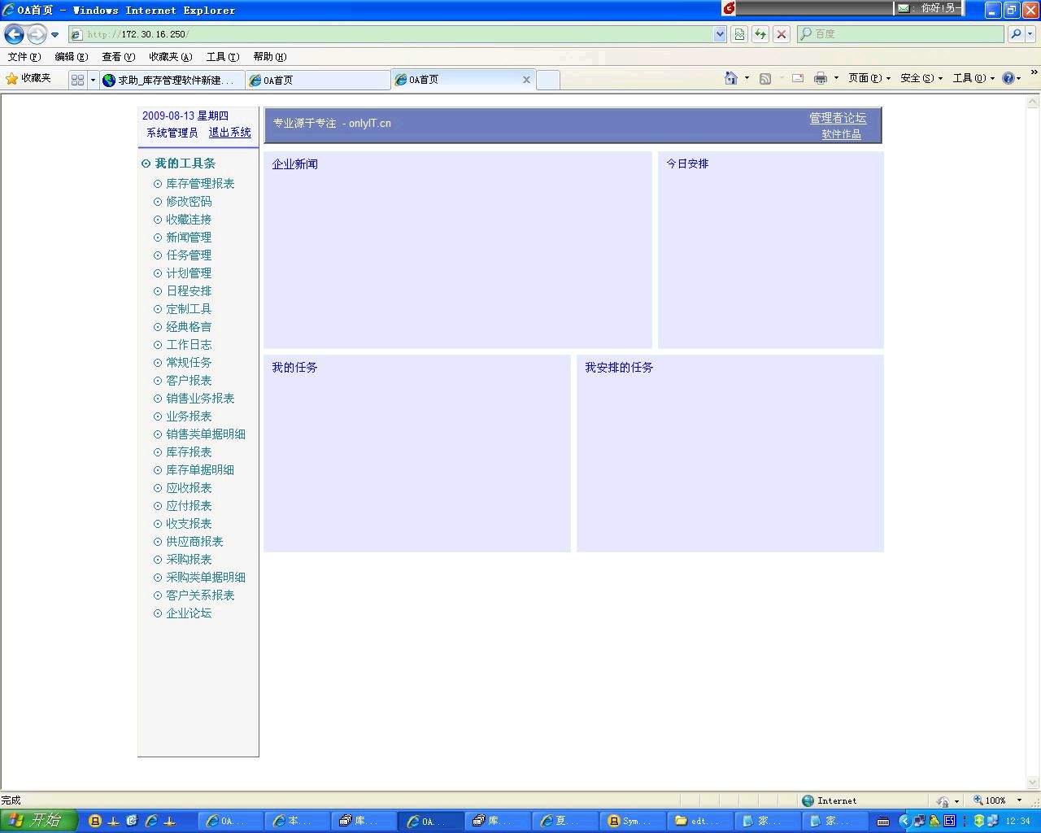Open the 安全 (Safety) dropdown menu
The width and height of the screenshot is (1041, 833).
pyautogui.click(x=921, y=78)
